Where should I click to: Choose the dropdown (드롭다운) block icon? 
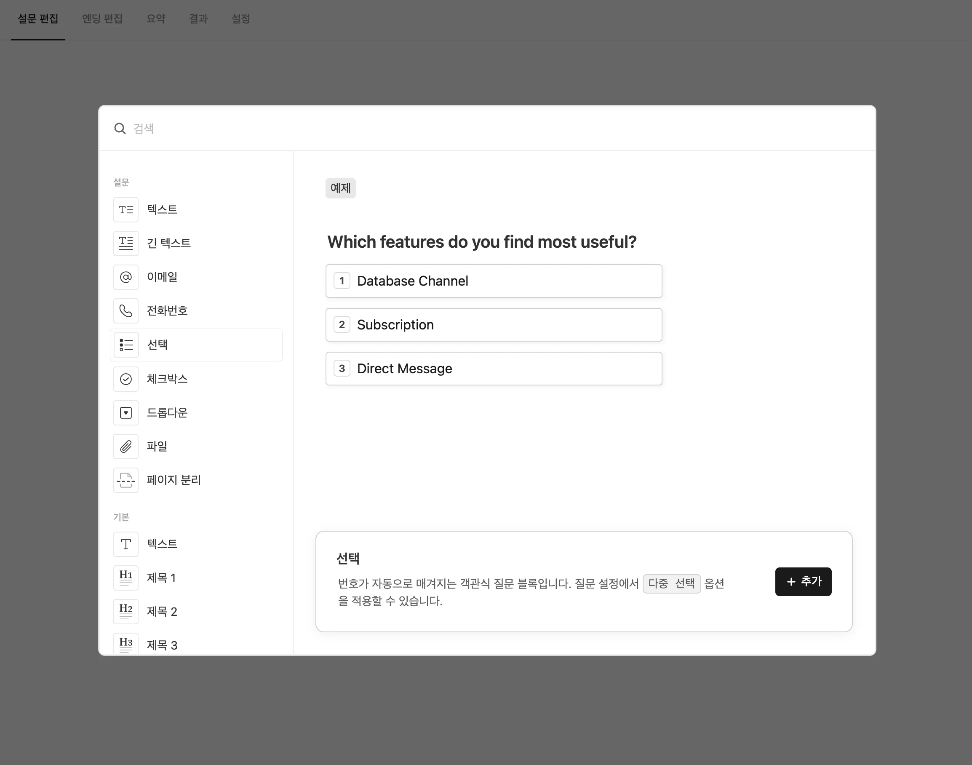(x=126, y=412)
